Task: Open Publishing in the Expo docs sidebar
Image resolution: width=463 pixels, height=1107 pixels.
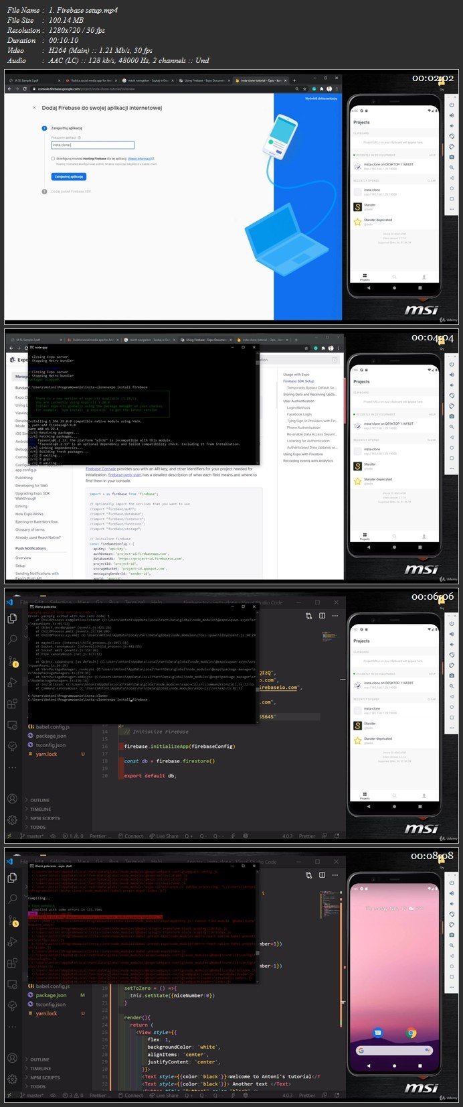Action: click(24, 478)
